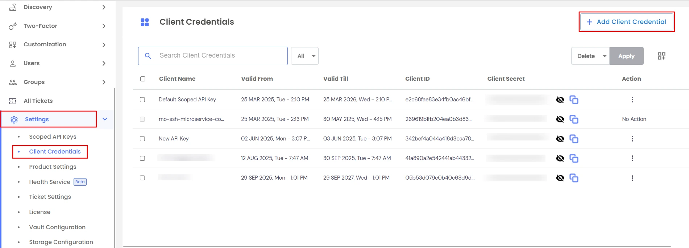Click the Valid Till column header
Screen dimensions: 689x248
click(x=336, y=79)
